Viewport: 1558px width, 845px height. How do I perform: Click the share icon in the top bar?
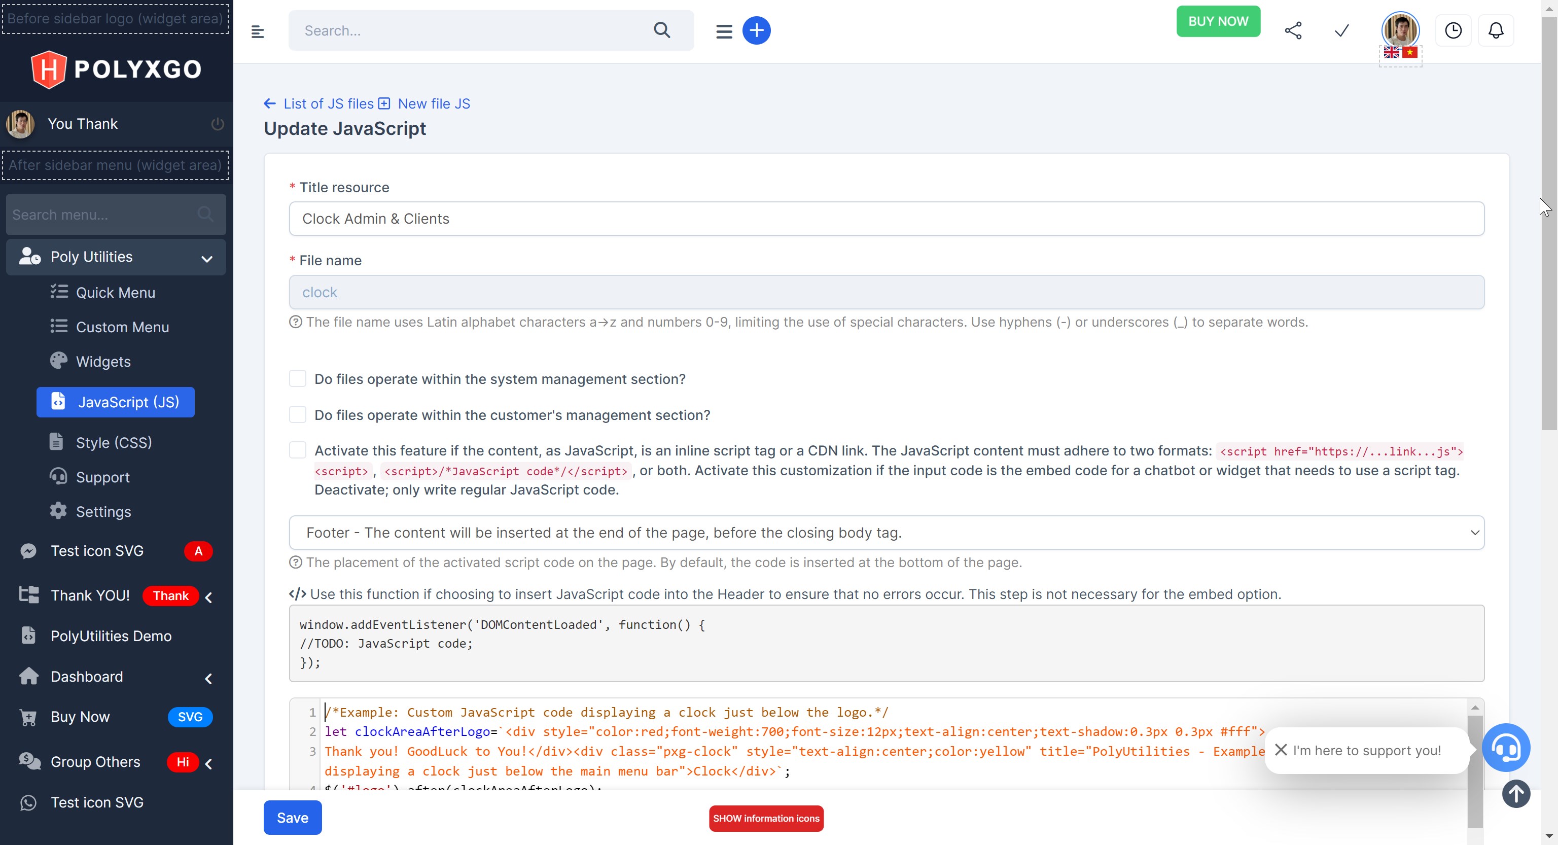(1294, 29)
